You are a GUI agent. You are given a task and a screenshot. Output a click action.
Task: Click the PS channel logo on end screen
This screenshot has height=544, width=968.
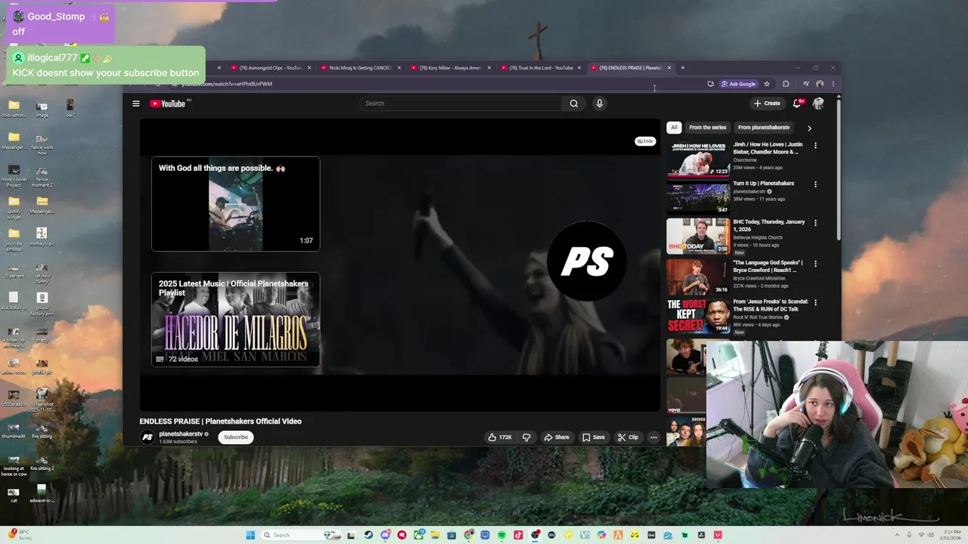pos(587,261)
